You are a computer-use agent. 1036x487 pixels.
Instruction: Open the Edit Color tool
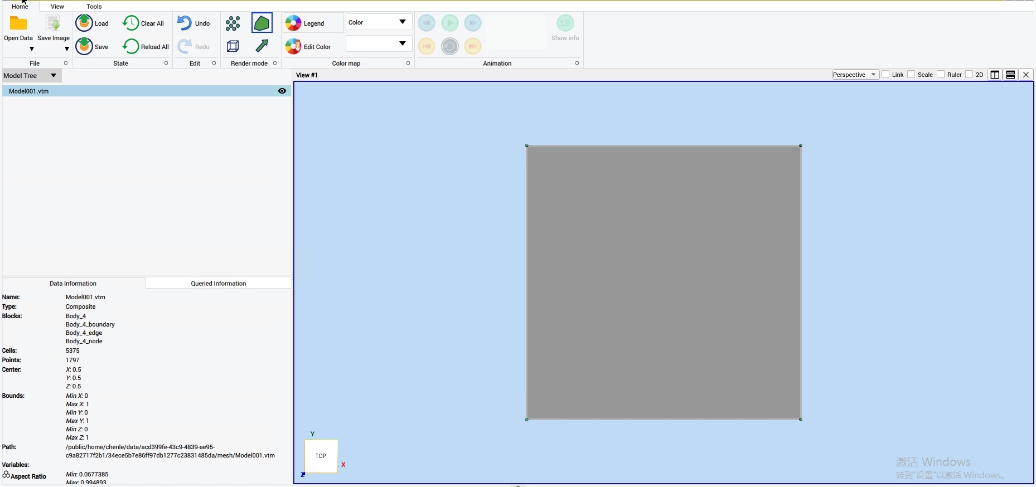[x=308, y=46]
